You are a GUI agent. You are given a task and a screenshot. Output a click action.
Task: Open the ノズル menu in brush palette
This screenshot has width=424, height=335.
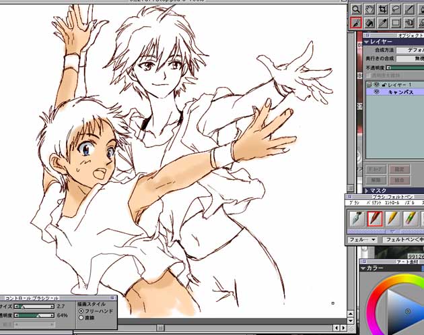[x=410, y=203]
